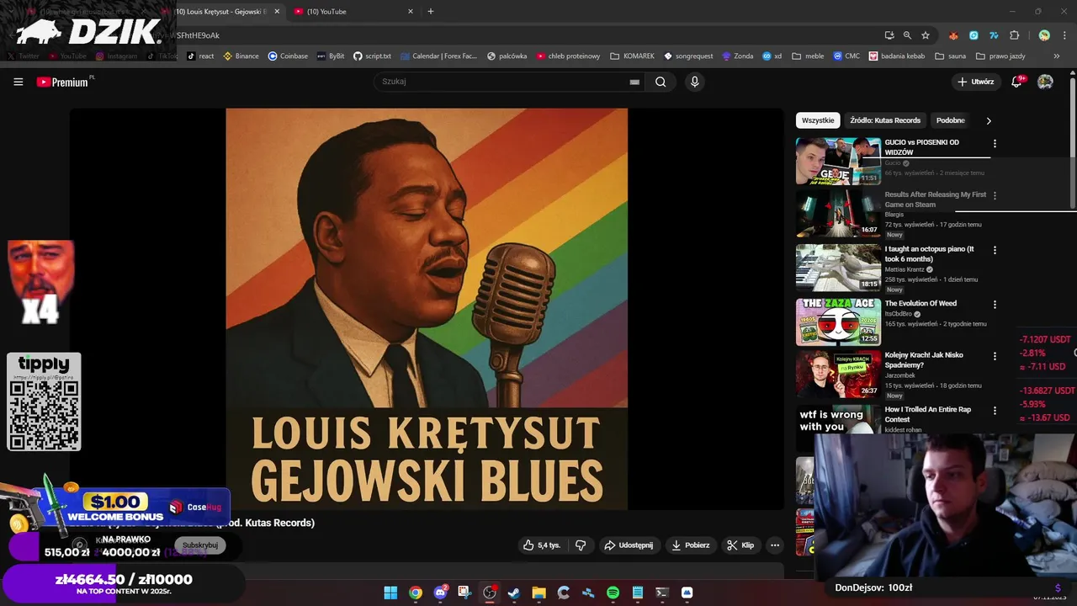The width and height of the screenshot is (1077, 606).
Task: Close the Louis Krętysut browser tab
Action: [277, 12]
